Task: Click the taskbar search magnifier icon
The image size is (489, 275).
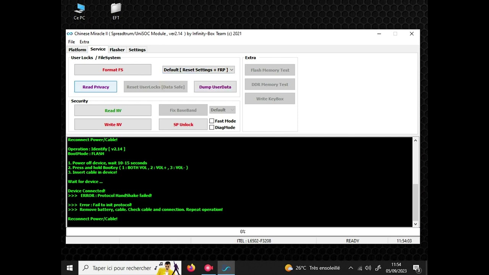Action: point(86,268)
